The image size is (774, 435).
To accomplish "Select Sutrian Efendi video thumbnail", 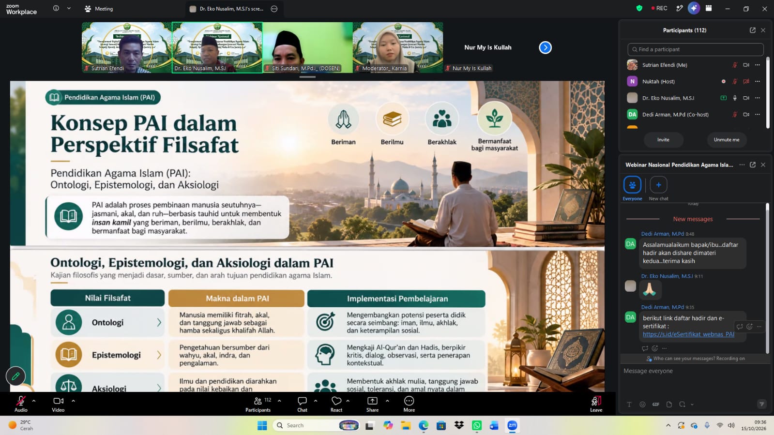I will click(x=127, y=47).
